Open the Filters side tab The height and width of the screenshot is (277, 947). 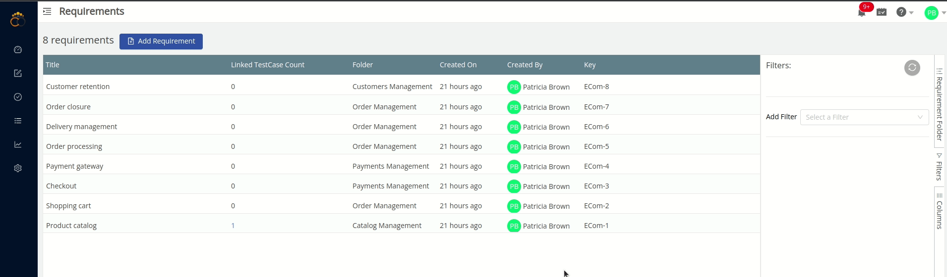tap(939, 167)
